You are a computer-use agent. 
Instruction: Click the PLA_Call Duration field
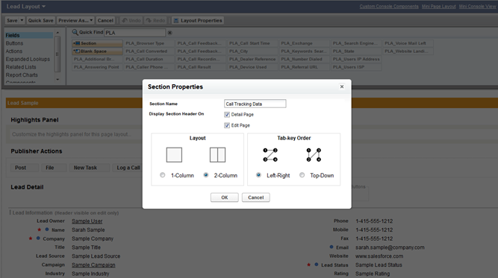[x=149, y=59]
